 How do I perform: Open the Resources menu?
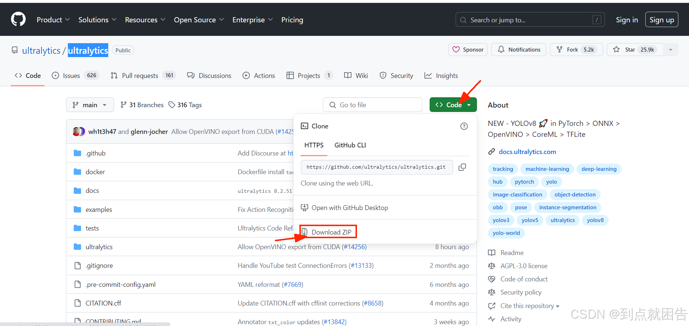[x=145, y=20]
